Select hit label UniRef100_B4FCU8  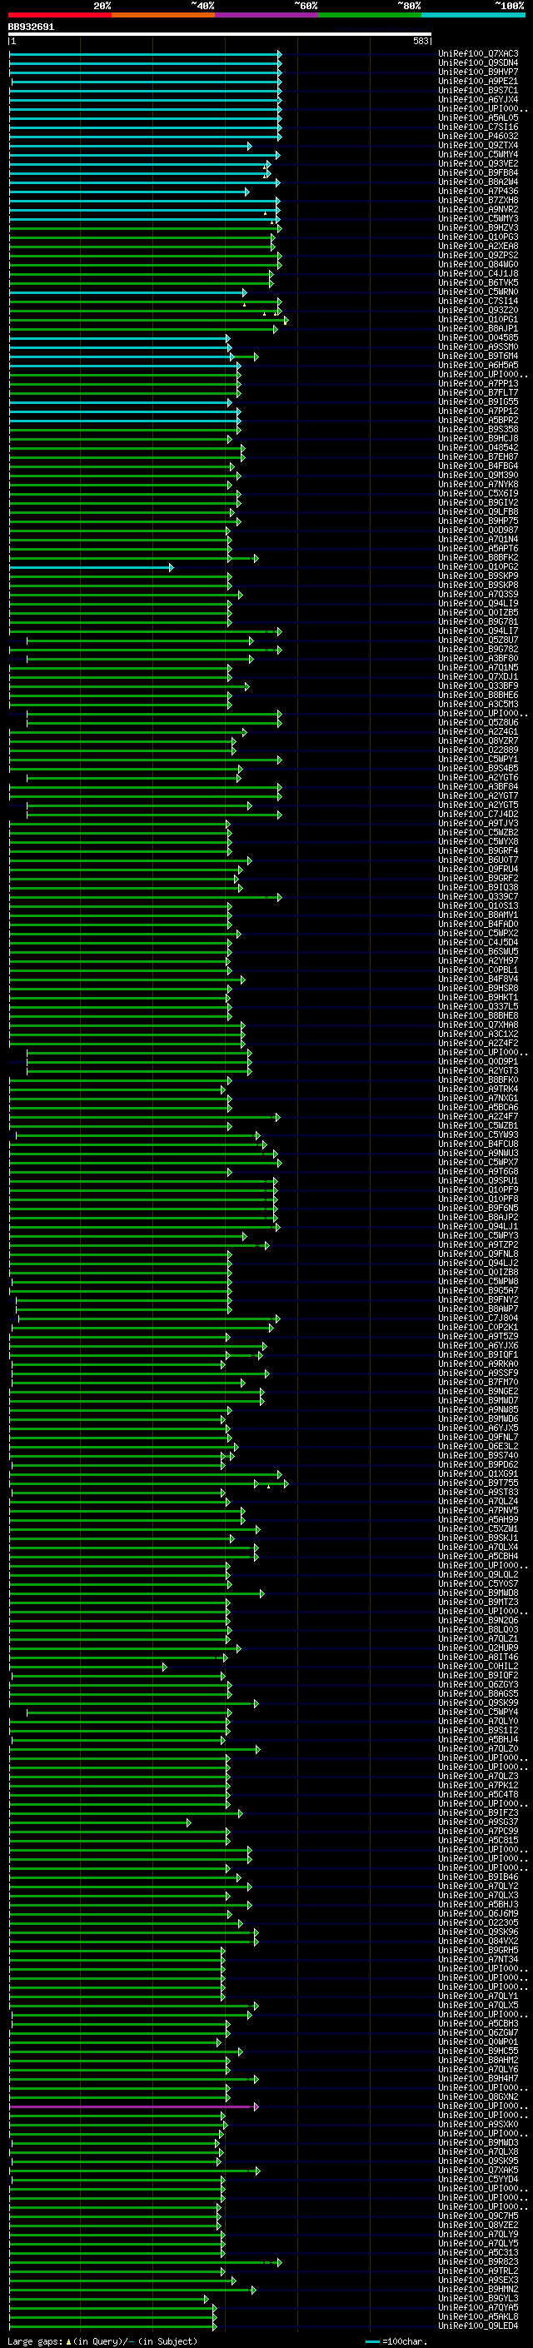pos(478,1144)
